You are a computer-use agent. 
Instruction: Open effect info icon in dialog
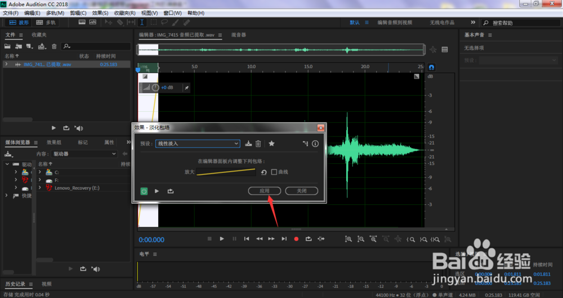(315, 144)
